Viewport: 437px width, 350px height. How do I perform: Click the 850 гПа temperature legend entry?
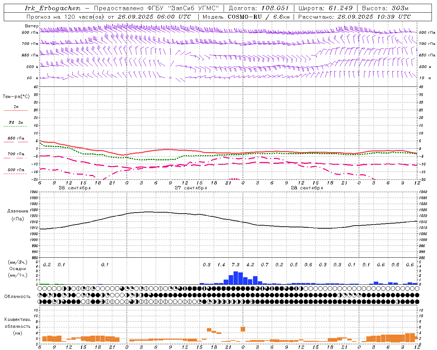coord(16,138)
